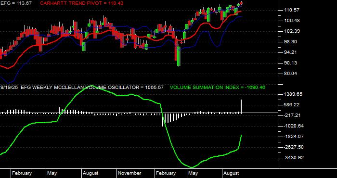Click the EFG = 113.67 price label

click(x=16, y=3)
